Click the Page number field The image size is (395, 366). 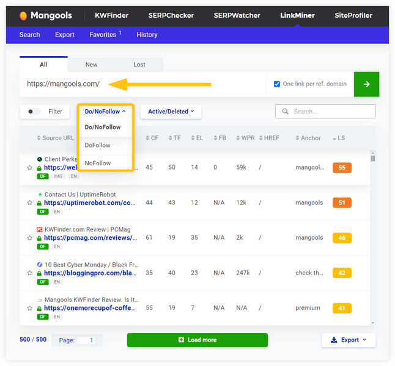pos(86,340)
